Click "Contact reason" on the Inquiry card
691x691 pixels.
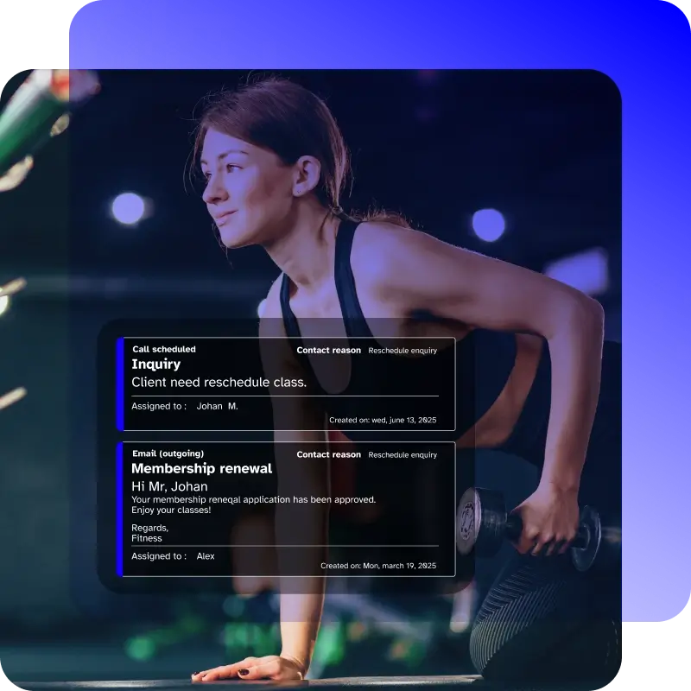[x=328, y=351]
